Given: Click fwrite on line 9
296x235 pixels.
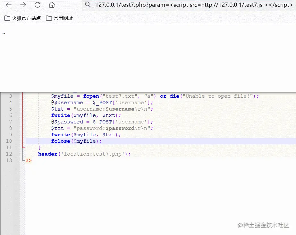Looking at the screenshot, I should point(61,134).
